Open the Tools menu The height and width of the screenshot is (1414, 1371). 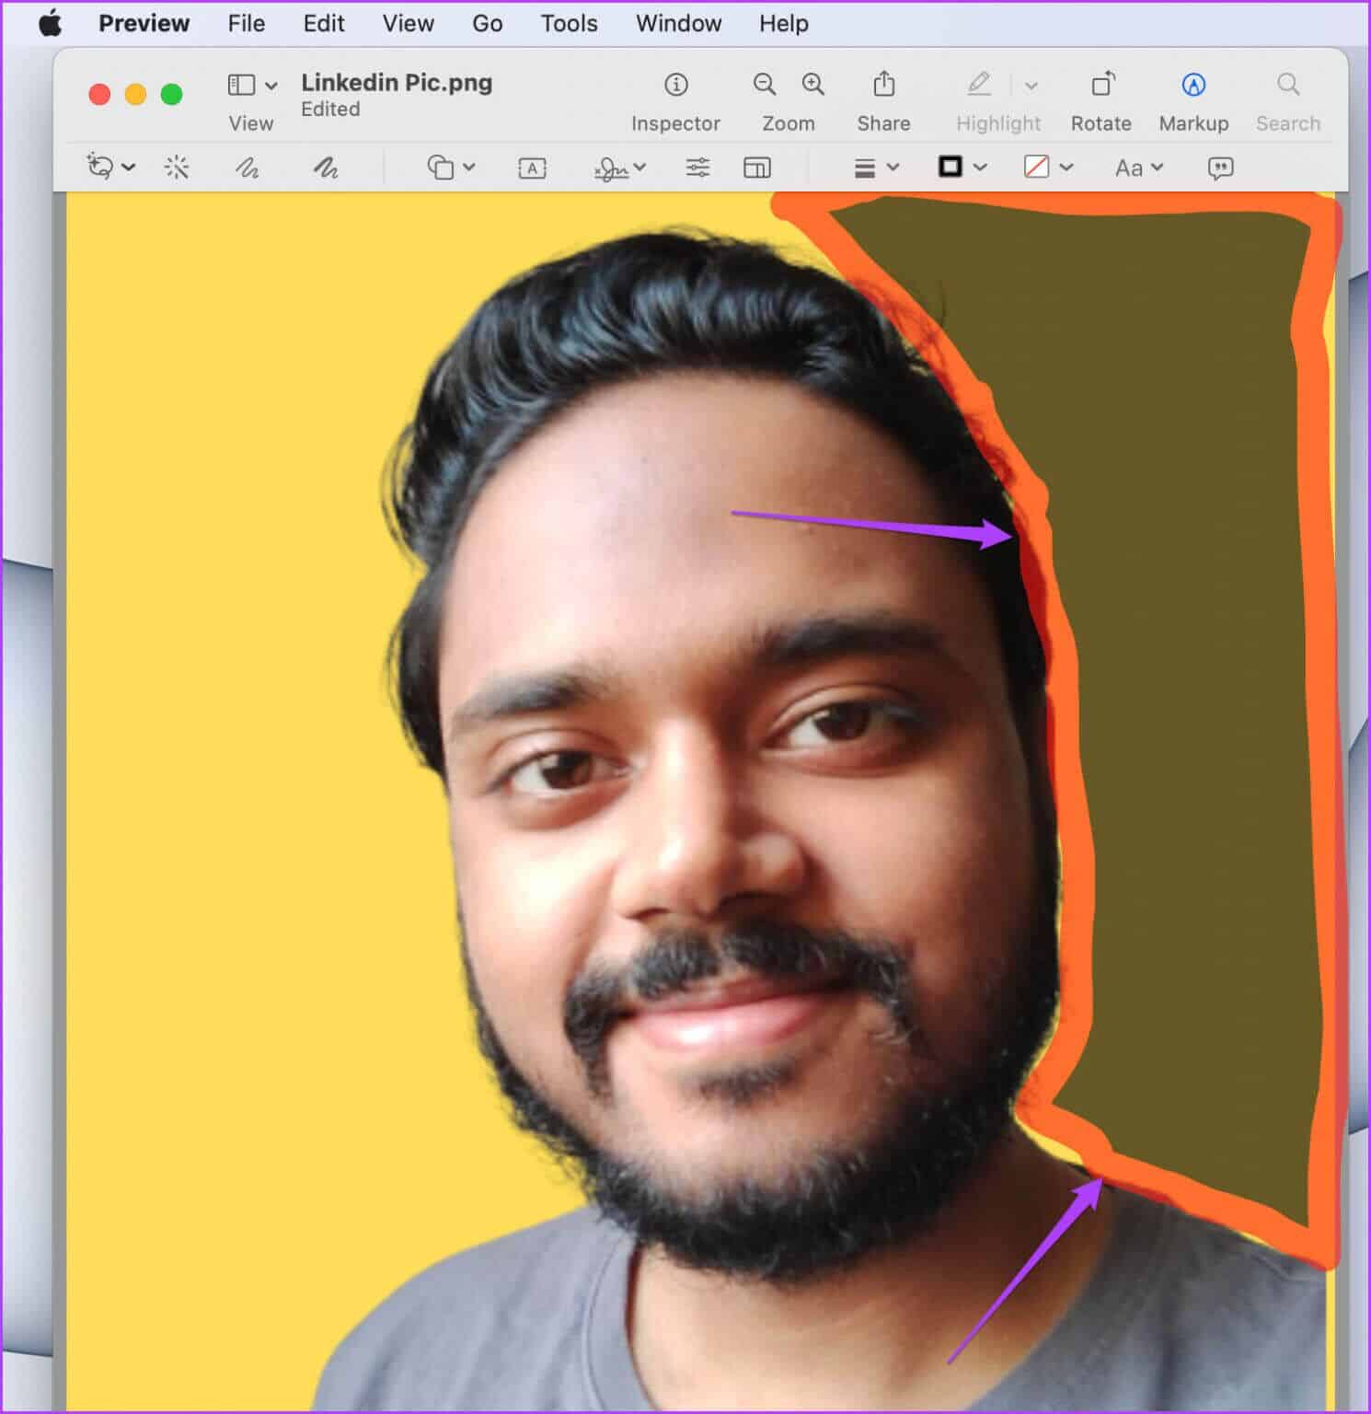[569, 23]
